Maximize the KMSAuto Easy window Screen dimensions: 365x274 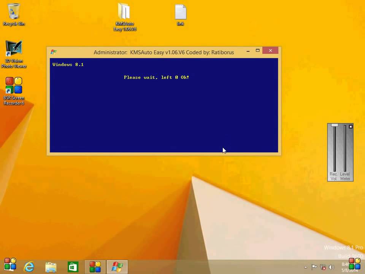click(258, 51)
